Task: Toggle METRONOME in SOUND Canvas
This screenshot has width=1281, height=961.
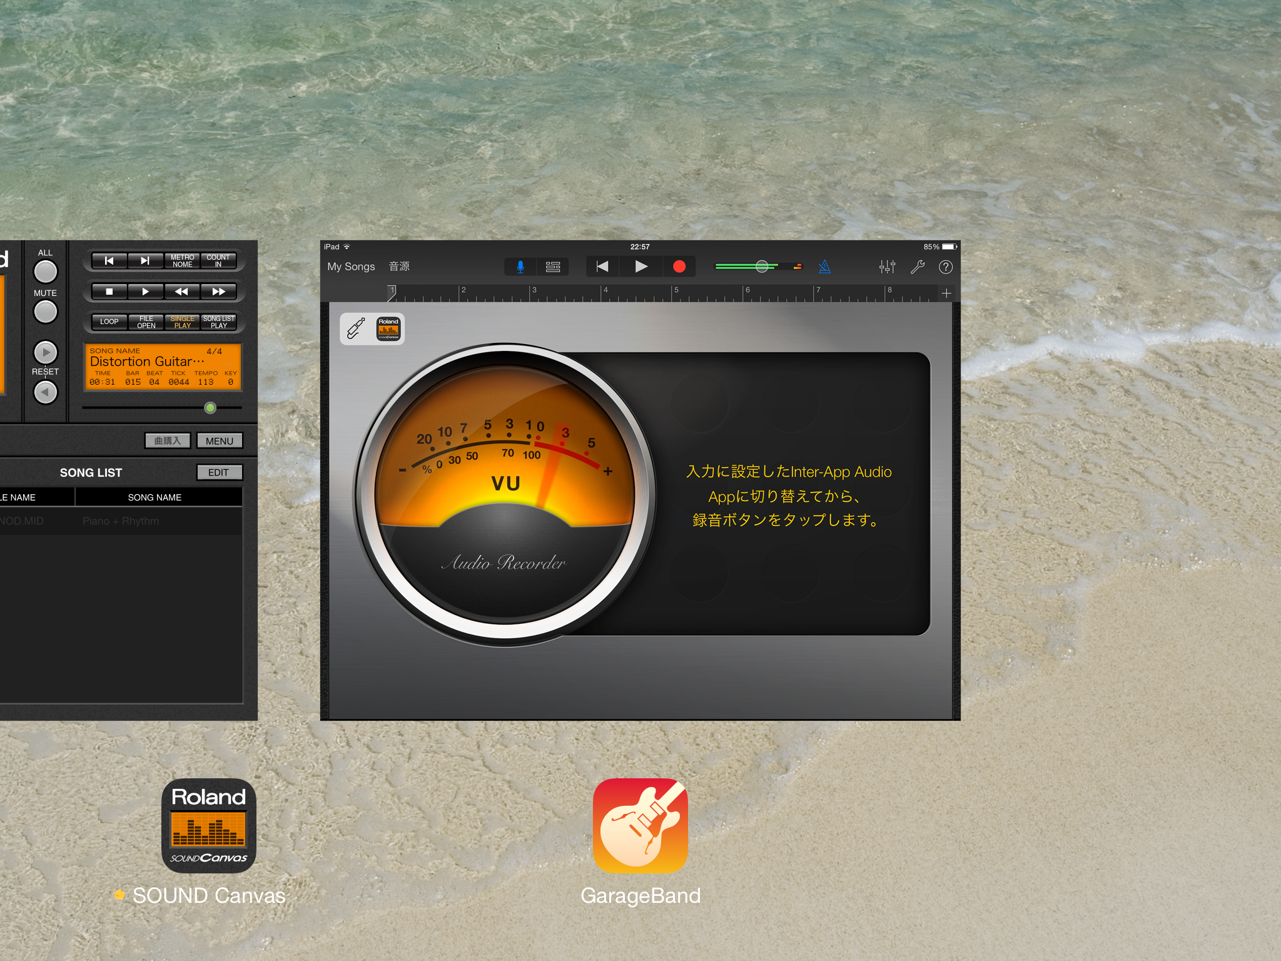Action: [182, 260]
